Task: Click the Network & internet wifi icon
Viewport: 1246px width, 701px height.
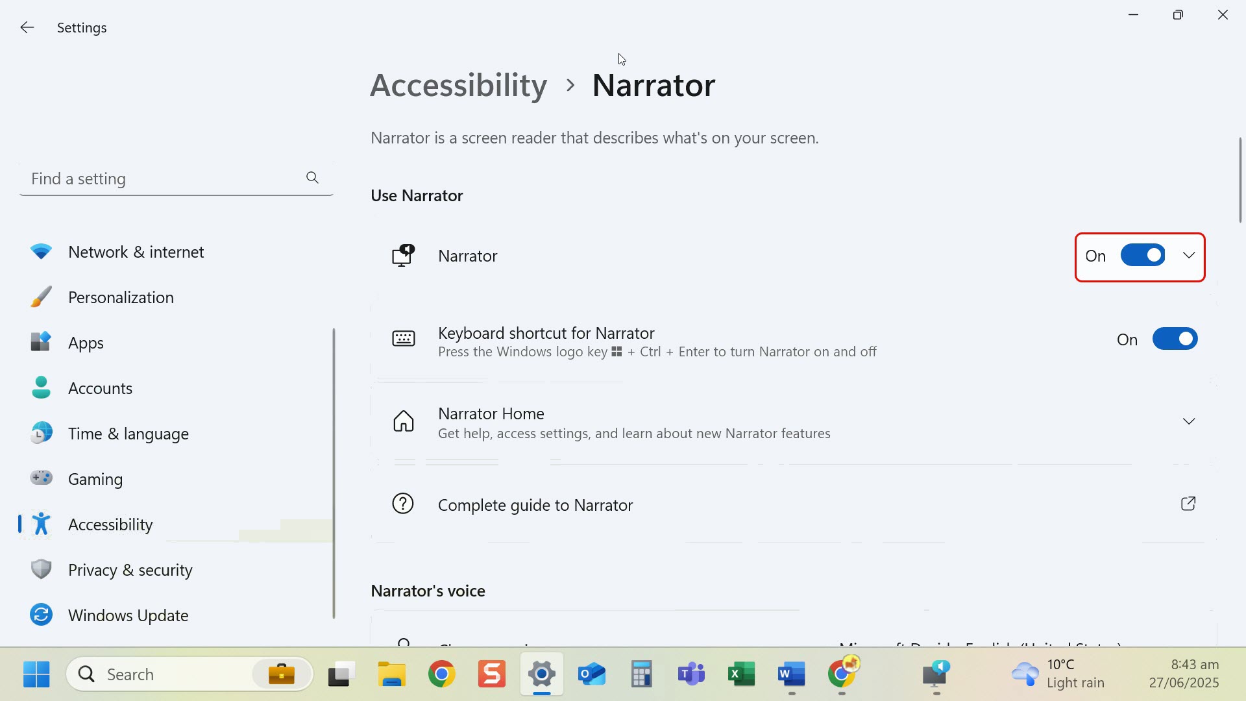Action: pyautogui.click(x=41, y=252)
